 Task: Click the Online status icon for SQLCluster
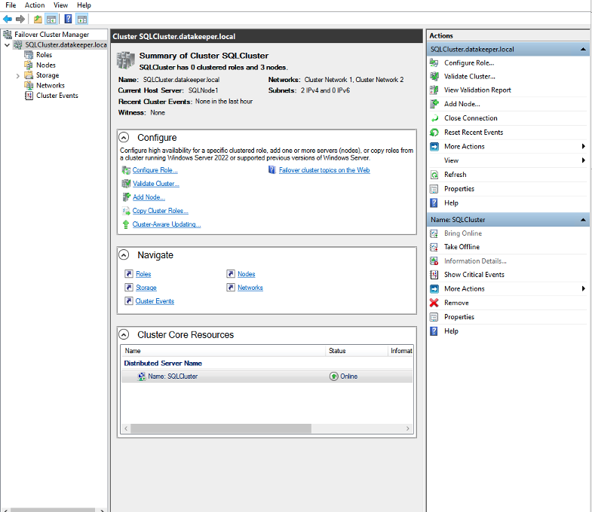coord(334,376)
